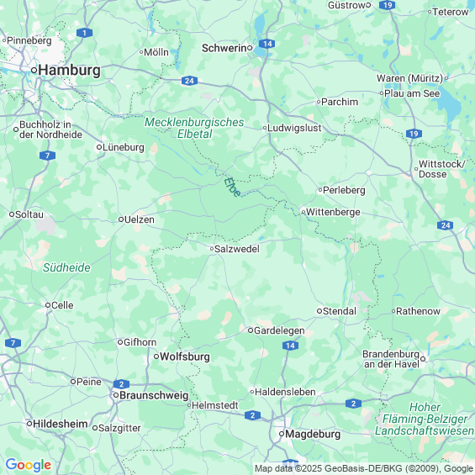Click the Wolfsburg city label
This screenshot has height=475, width=475.
185,356
